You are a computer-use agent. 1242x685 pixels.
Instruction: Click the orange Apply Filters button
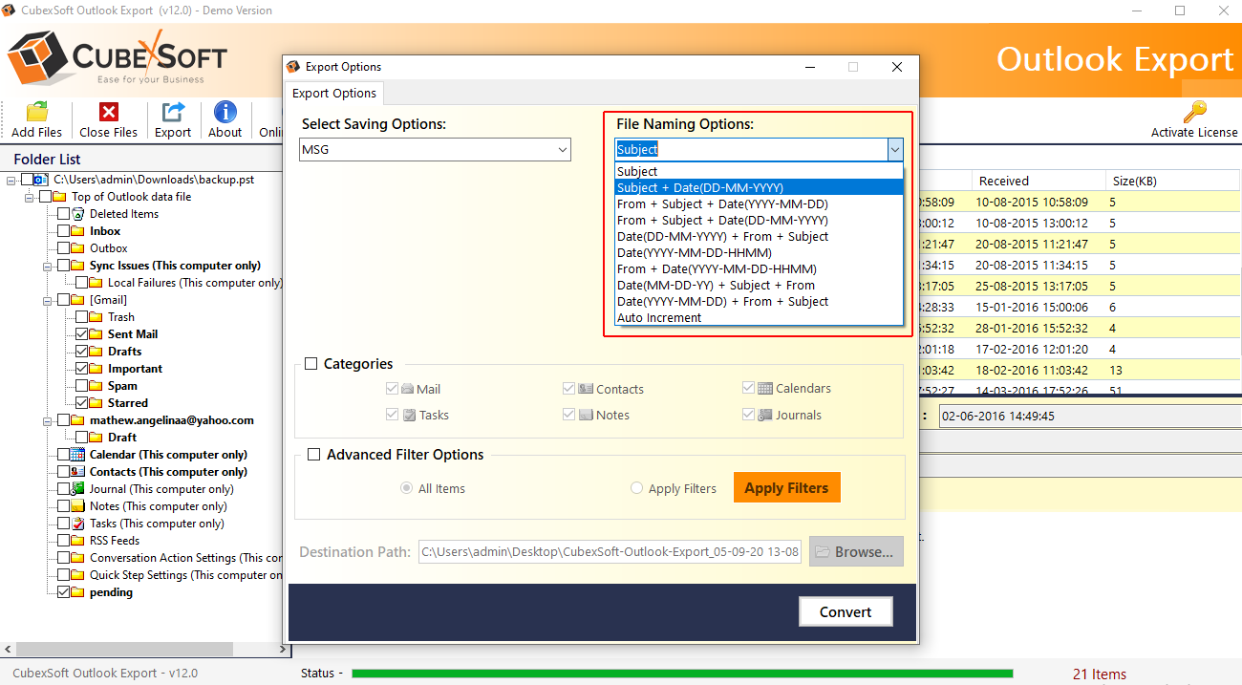(x=786, y=487)
